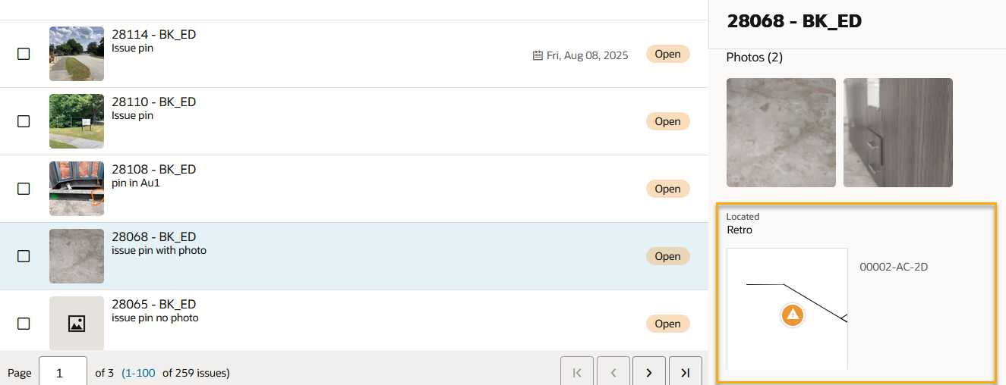Go to the next page of issues

click(649, 372)
